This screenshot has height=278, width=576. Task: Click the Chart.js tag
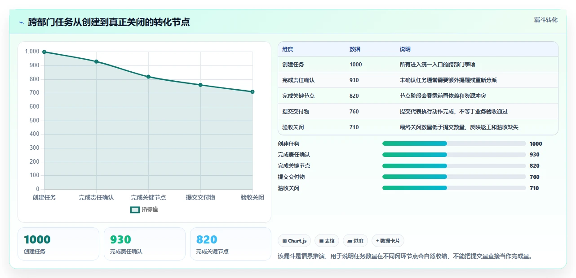tap(294, 241)
